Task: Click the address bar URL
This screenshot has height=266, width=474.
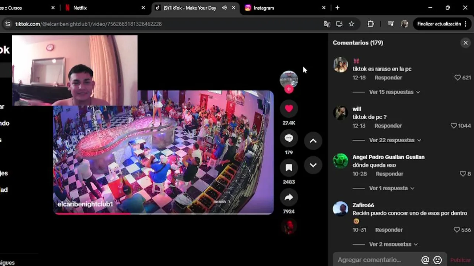Action: 89,24
